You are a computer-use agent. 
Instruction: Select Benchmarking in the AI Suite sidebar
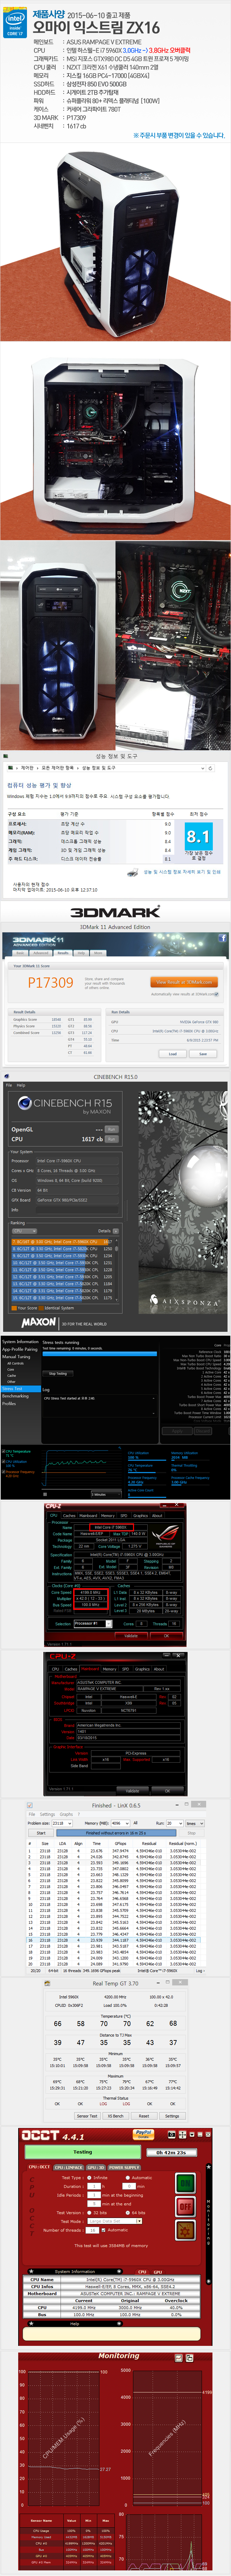point(15,1396)
